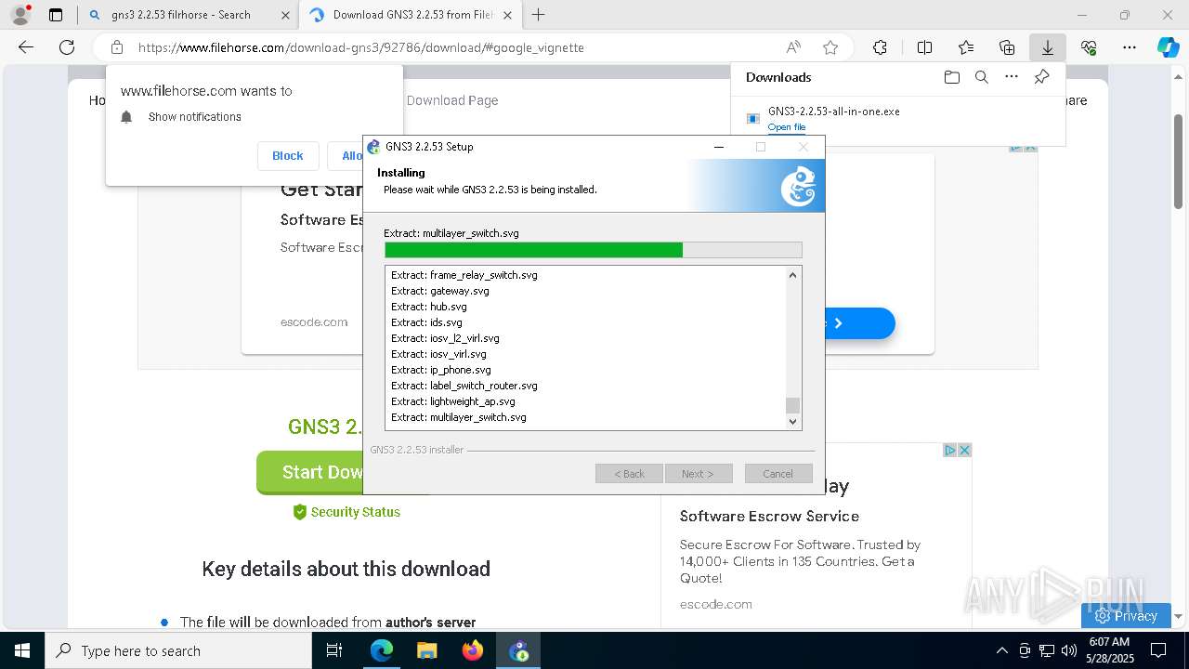This screenshot has height=669, width=1189.
Task: Click the Download Page breadcrumb
Action: (452, 100)
